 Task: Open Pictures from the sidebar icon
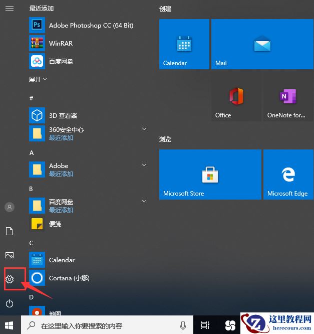10,255
